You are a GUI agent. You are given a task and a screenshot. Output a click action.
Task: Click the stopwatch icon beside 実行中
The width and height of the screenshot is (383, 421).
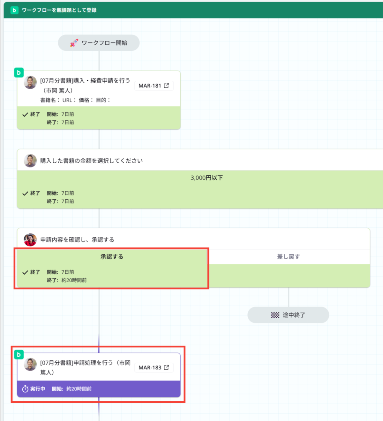click(x=25, y=389)
